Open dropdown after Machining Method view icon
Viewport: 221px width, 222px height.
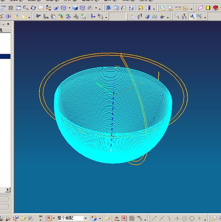click(x=205, y=18)
